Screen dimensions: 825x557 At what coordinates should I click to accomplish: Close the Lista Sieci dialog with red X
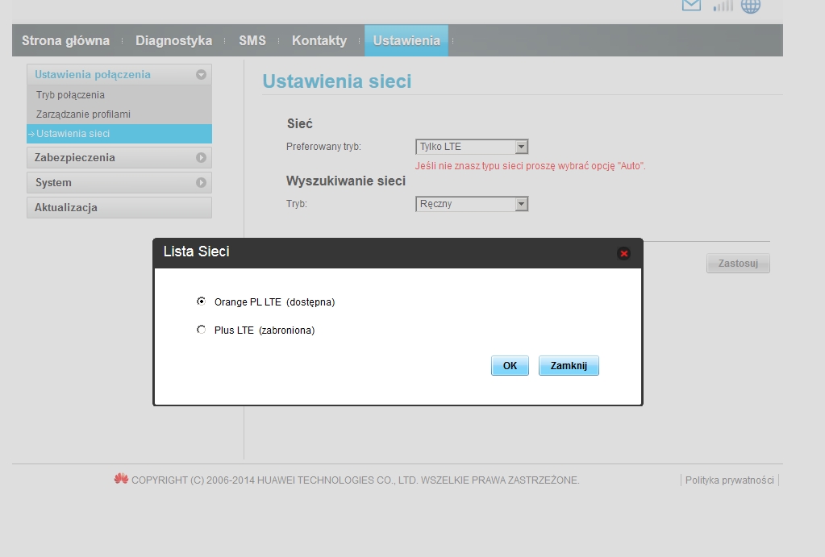coord(623,254)
